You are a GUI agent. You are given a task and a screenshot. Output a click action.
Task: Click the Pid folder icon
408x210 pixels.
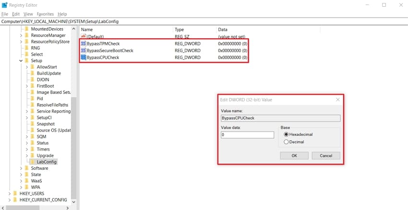pyautogui.click(x=32, y=99)
